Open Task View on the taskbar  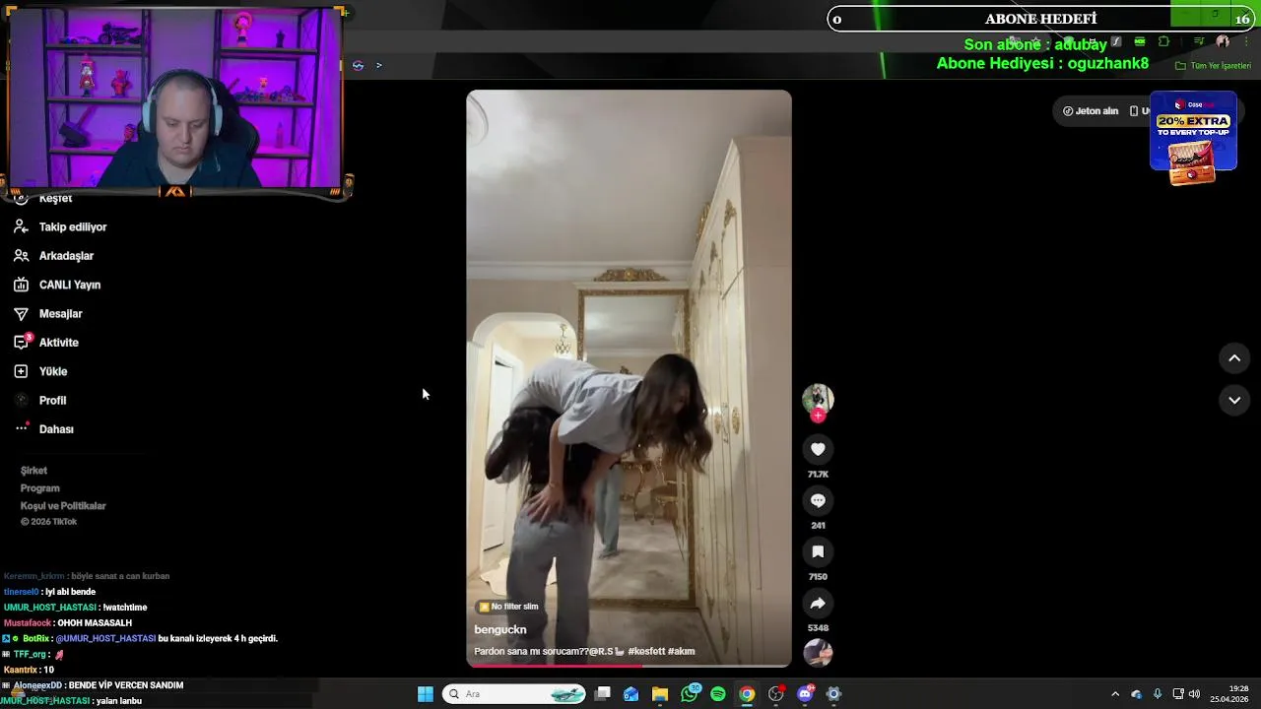click(603, 694)
